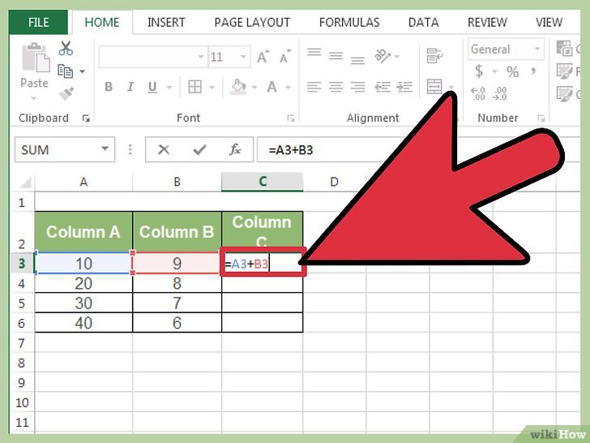
Task: Open Clipboard pane dialog launcher
Action: (x=86, y=118)
